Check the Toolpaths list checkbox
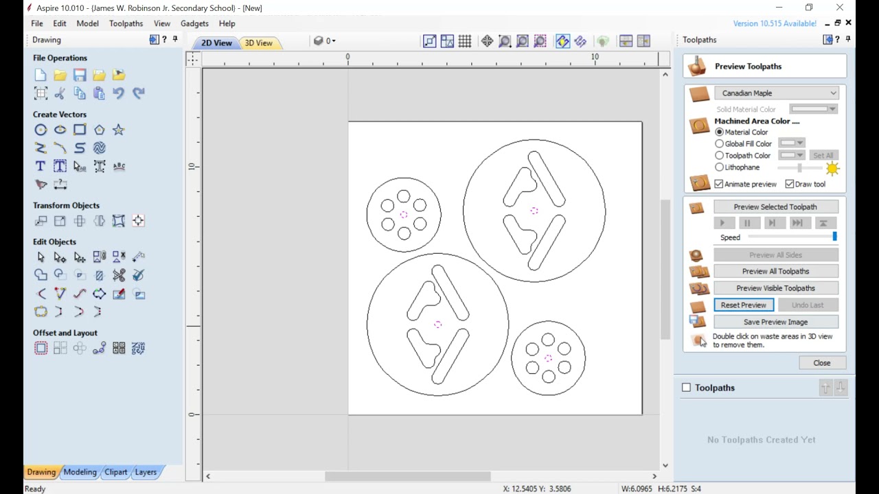 point(686,388)
